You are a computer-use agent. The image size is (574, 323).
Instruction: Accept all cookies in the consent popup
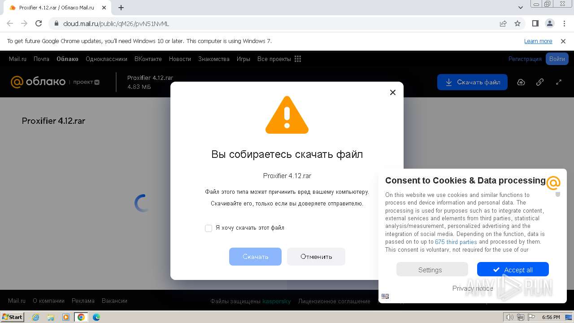click(x=513, y=270)
